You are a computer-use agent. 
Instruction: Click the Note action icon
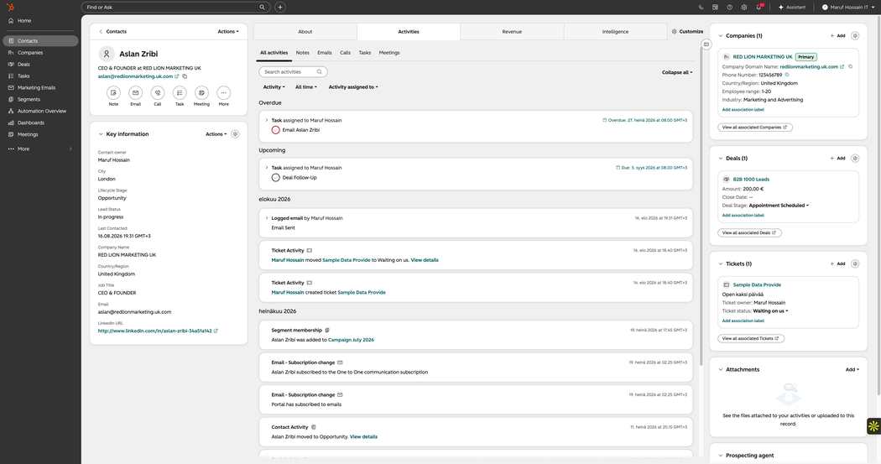pos(113,92)
